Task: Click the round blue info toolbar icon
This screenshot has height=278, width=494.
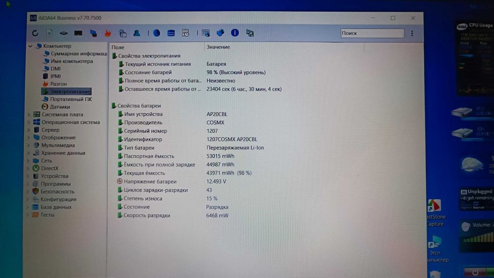Action: (235, 33)
